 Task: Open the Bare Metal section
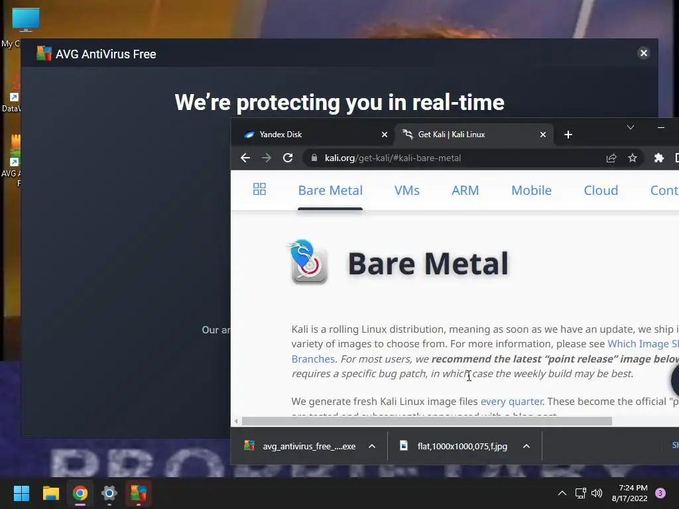[330, 190]
